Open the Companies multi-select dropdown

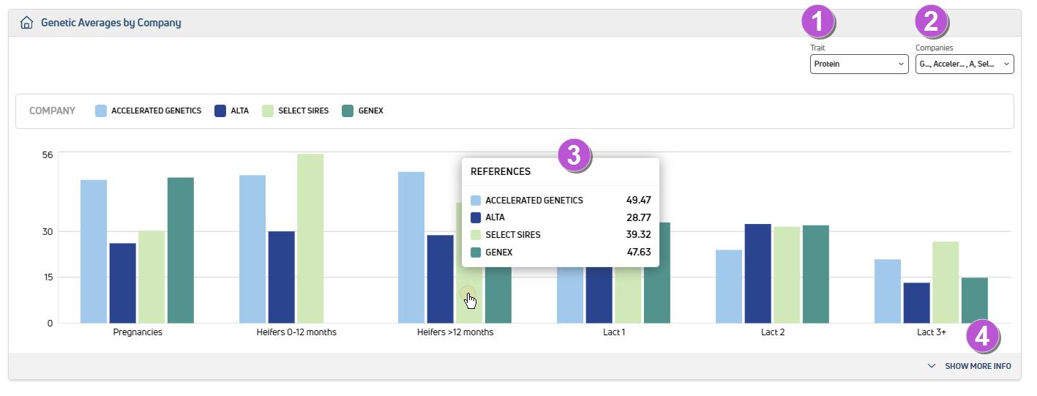point(964,64)
